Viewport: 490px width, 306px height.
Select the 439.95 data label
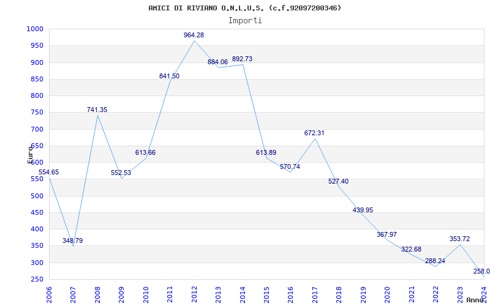coord(363,210)
